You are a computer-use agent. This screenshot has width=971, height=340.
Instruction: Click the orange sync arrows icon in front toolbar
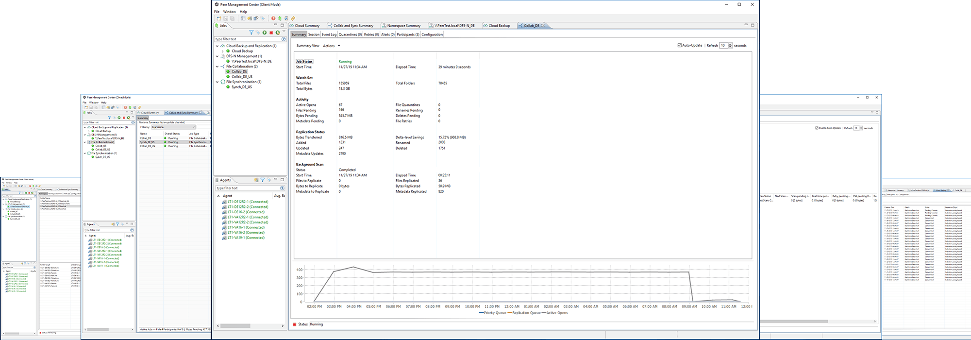[x=293, y=18]
